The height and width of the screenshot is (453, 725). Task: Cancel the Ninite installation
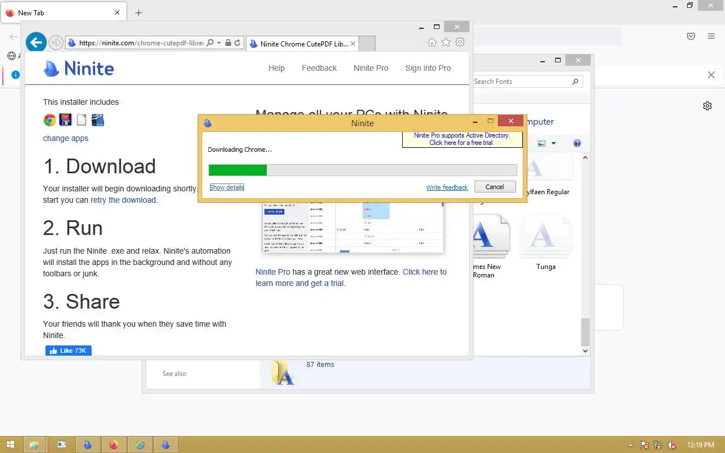(x=494, y=187)
